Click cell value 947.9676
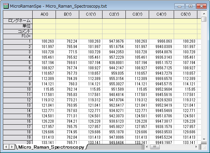This screenshot has height=153, width=210. [114, 41]
